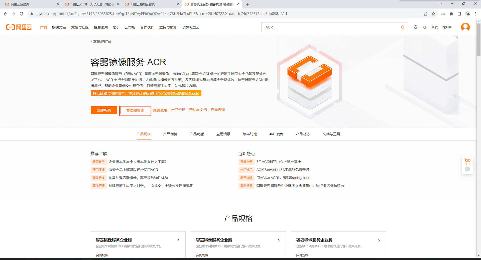Select 文档与工具 section tab
Viewport: 481px width, 260px height.
(x=331, y=134)
